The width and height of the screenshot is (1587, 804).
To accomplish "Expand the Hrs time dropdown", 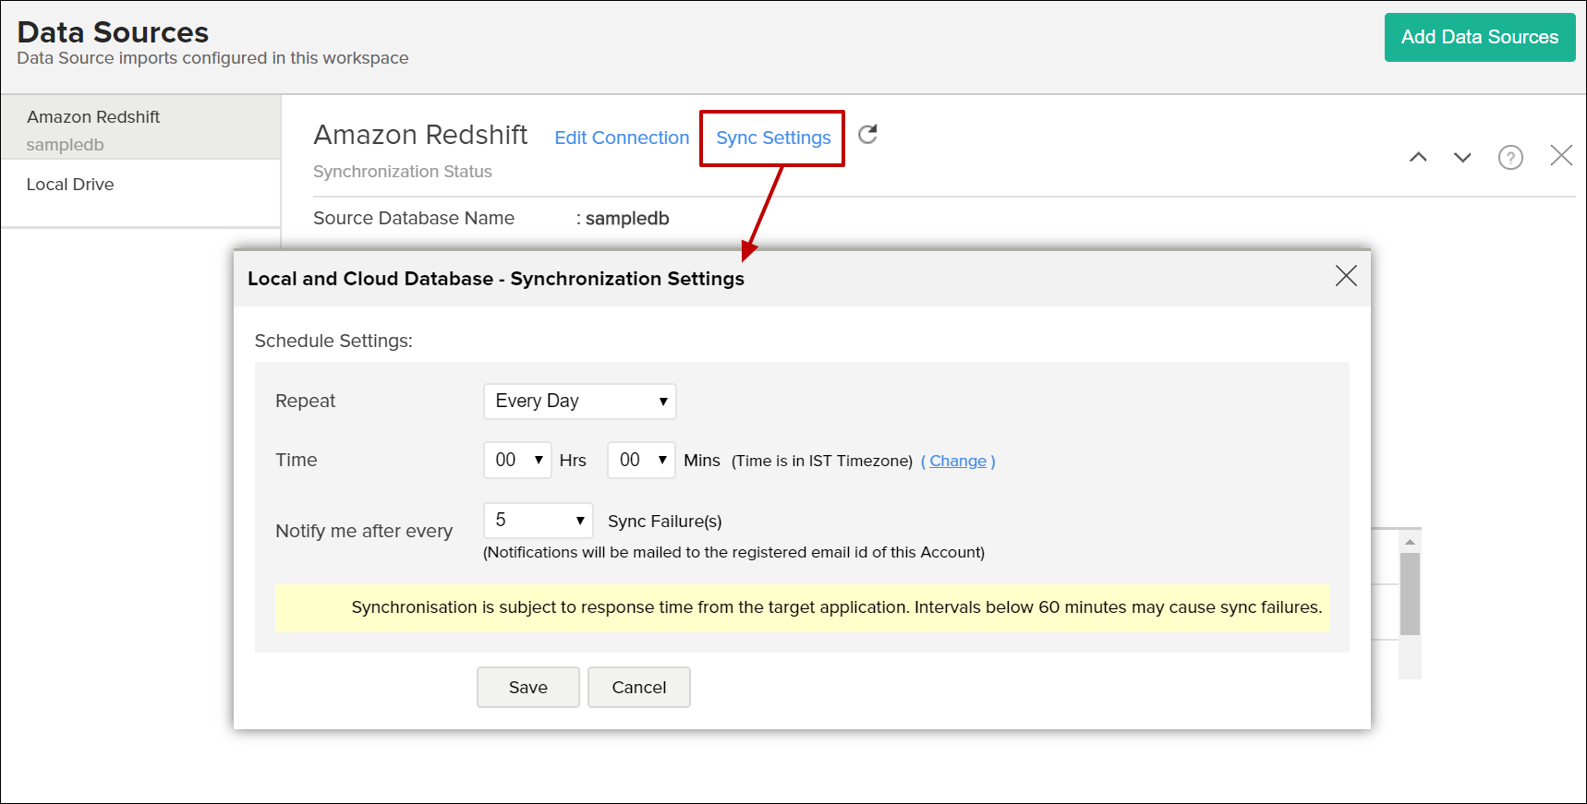I will pyautogui.click(x=517, y=460).
